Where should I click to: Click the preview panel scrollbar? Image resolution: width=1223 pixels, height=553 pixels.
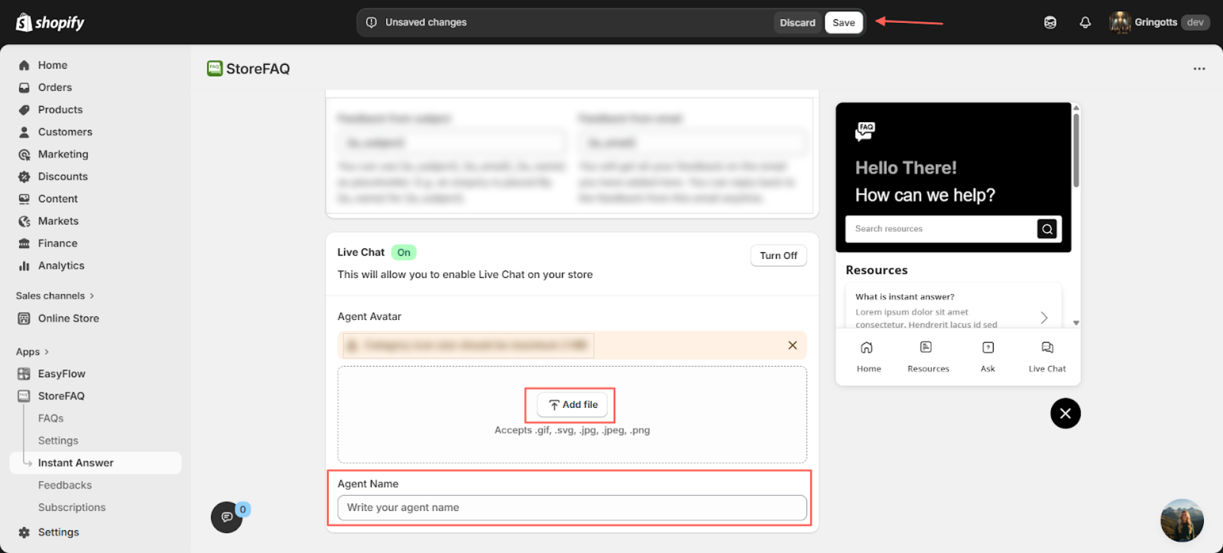1076,150
